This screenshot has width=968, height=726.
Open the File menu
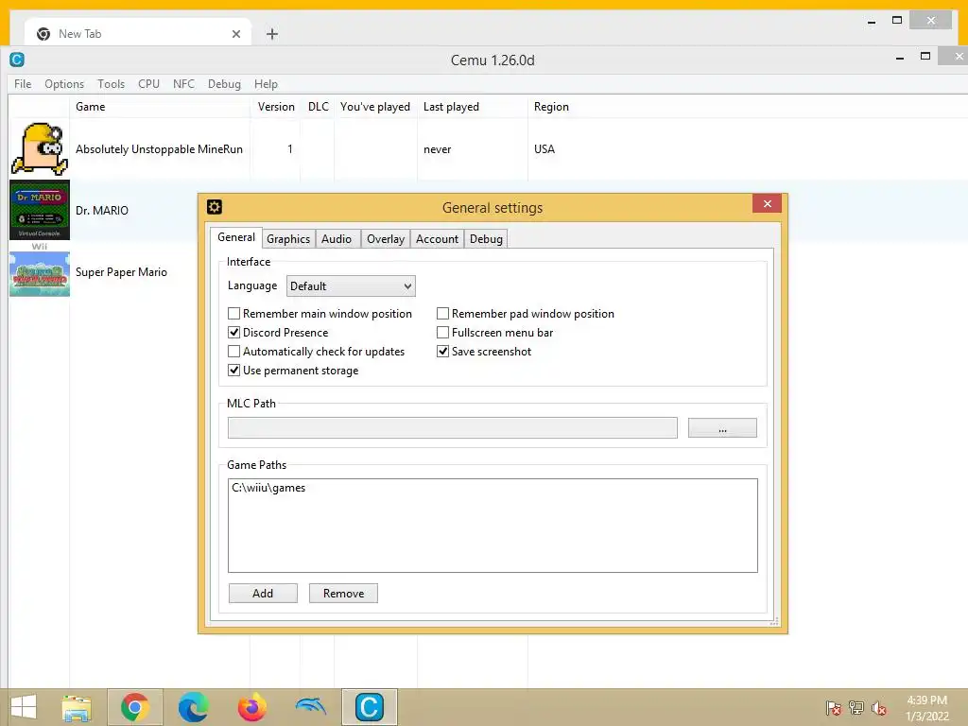coord(23,84)
